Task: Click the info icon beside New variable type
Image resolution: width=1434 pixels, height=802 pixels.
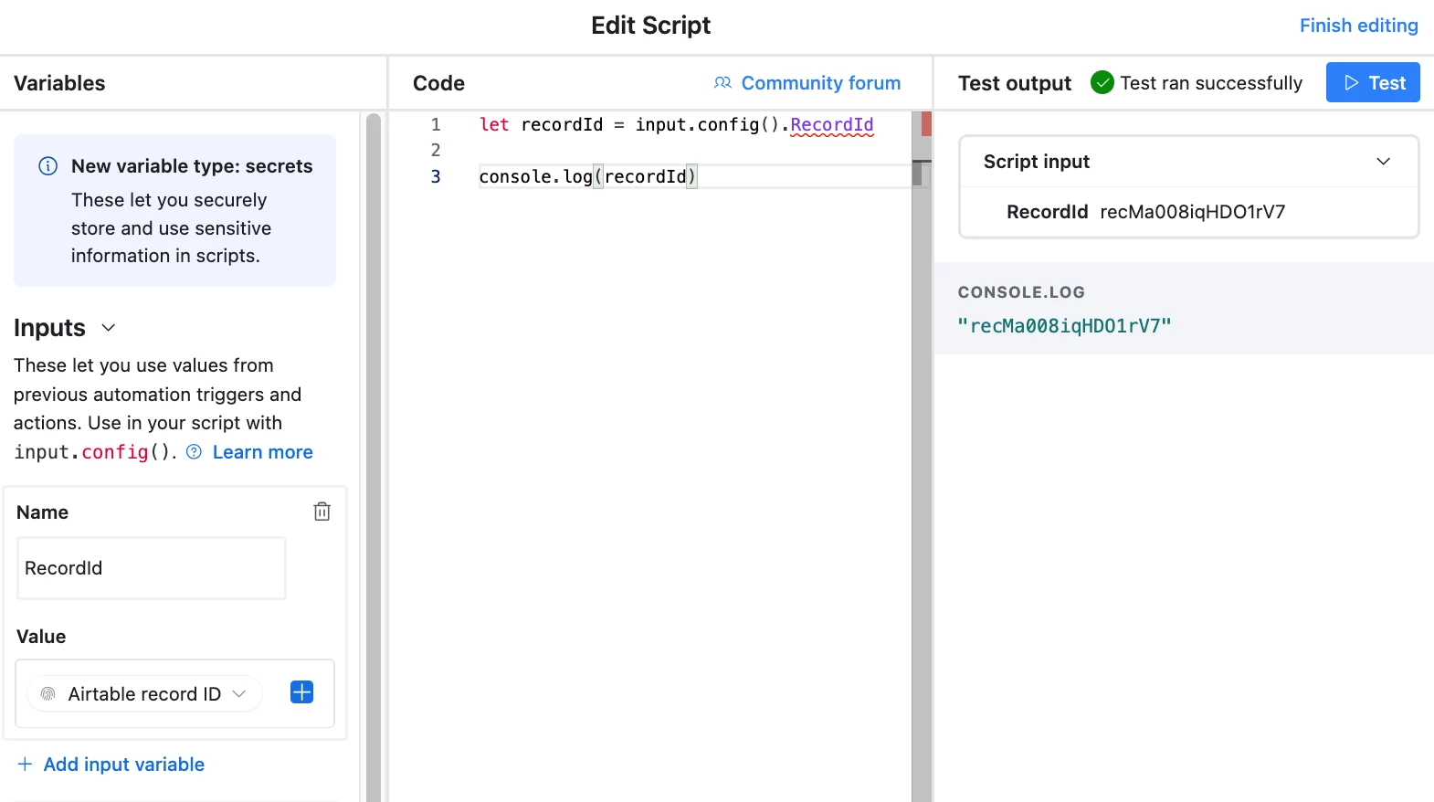Action: [x=47, y=166]
